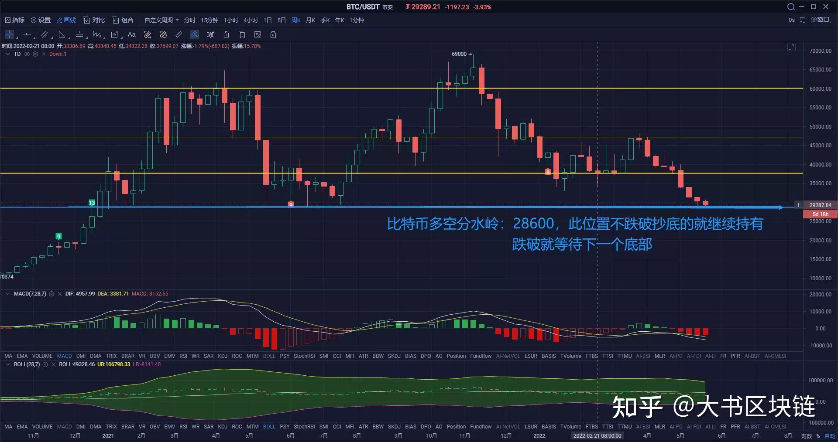Select the 对比 compare tool

click(x=94, y=20)
